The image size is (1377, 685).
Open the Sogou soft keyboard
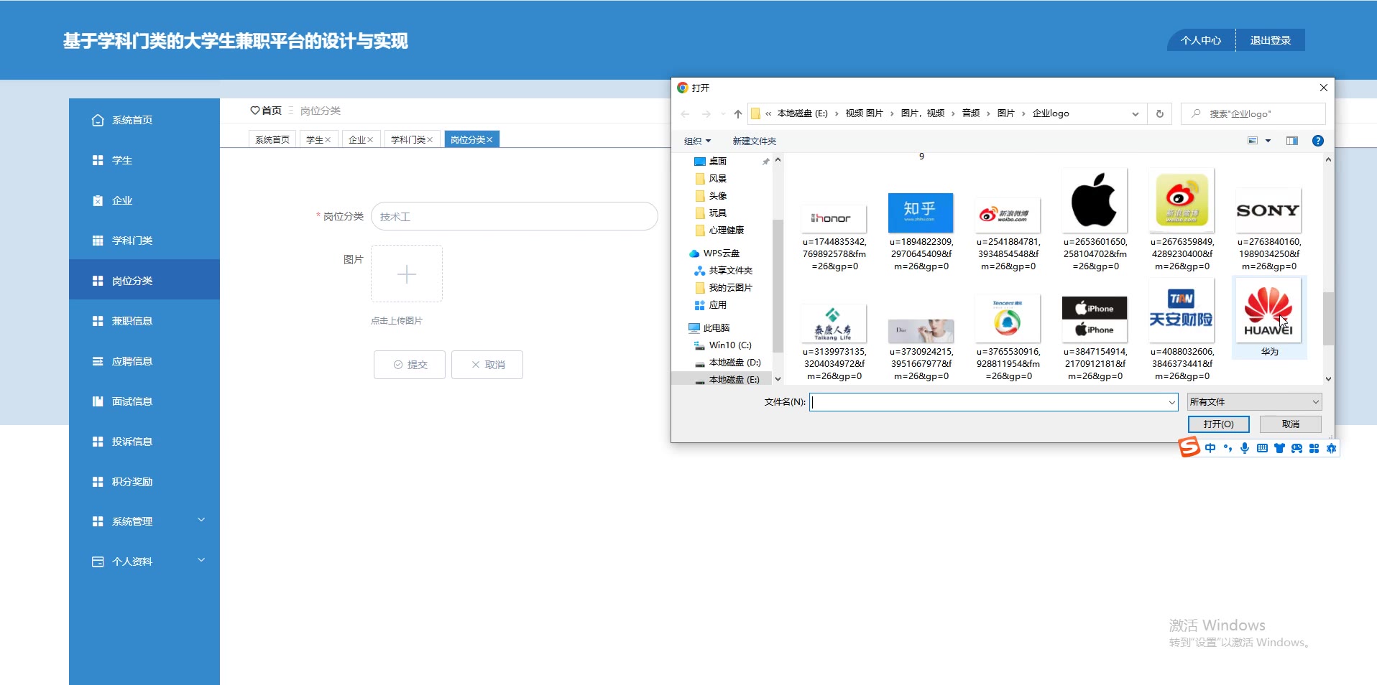1262,448
